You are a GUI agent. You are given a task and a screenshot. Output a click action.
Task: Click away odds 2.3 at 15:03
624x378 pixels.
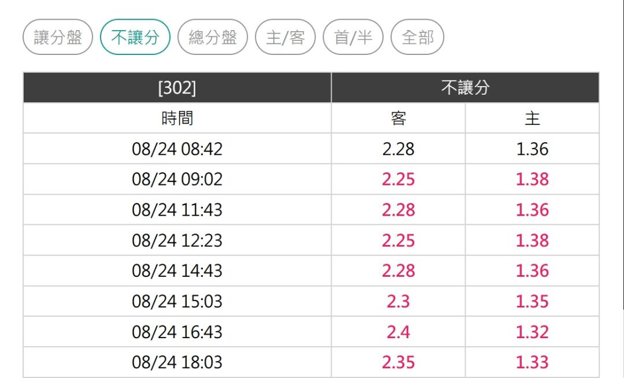pyautogui.click(x=398, y=301)
